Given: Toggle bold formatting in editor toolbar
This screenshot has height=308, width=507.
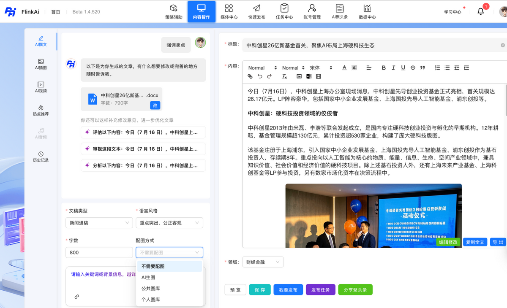Looking at the screenshot, I should pos(384,68).
